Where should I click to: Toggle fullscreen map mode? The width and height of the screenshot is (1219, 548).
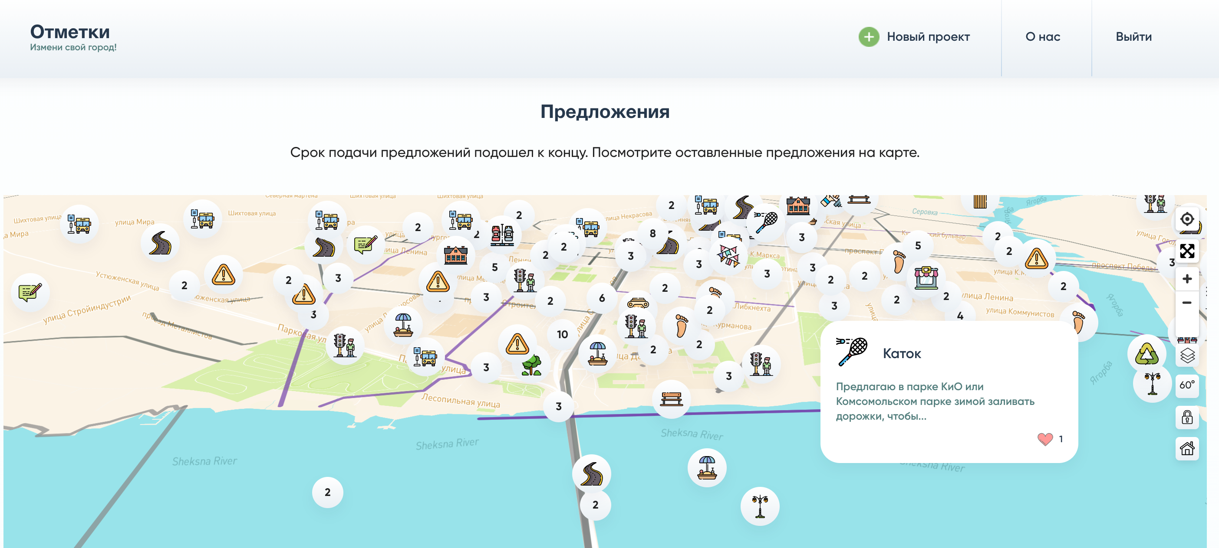click(x=1187, y=251)
